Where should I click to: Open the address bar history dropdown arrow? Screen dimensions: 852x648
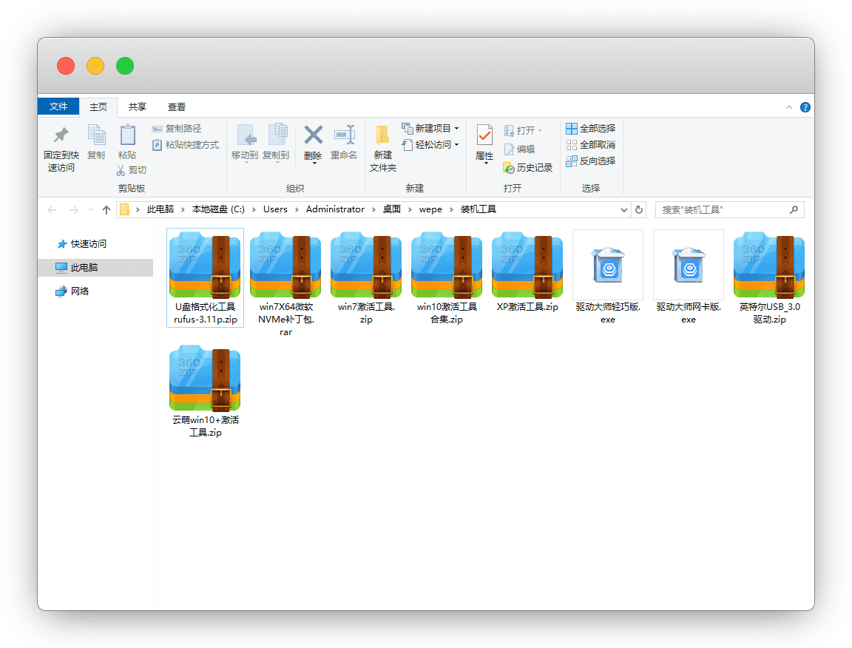click(x=623, y=210)
